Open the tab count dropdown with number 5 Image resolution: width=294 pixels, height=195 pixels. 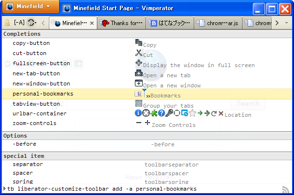tap(32, 23)
